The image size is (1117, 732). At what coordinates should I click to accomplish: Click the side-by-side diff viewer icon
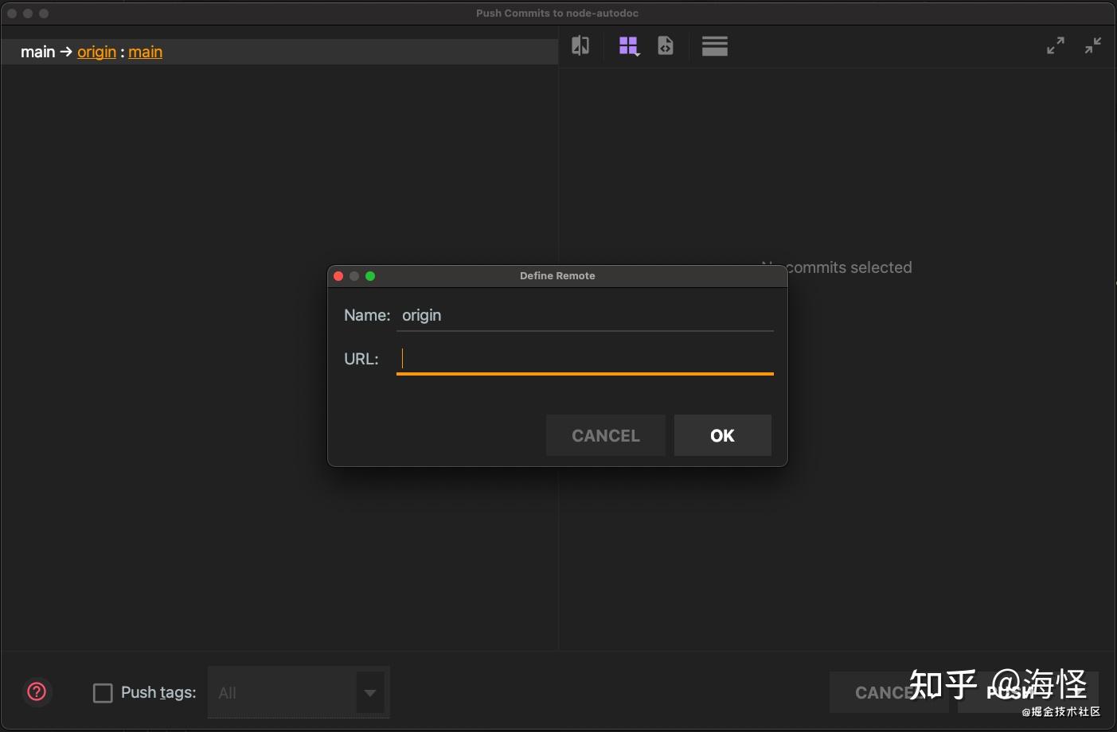pos(580,45)
